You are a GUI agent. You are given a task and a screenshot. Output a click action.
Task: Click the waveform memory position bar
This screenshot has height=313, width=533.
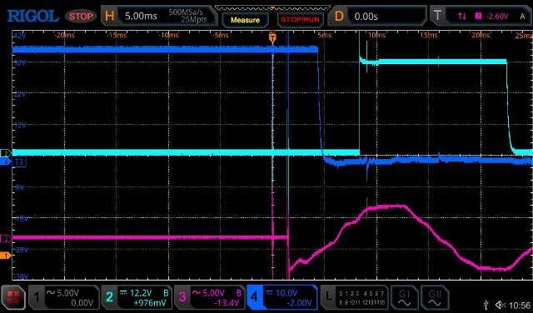coord(272,8)
